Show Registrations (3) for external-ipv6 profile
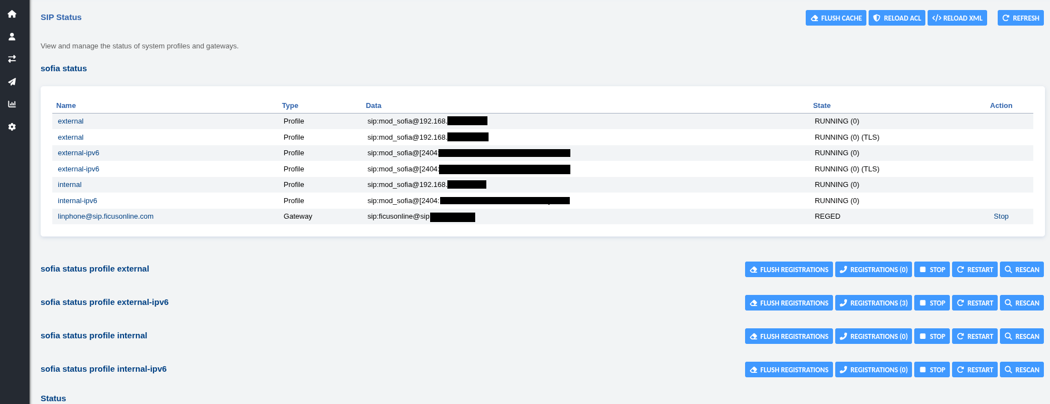This screenshot has height=404, width=1050. click(x=873, y=303)
